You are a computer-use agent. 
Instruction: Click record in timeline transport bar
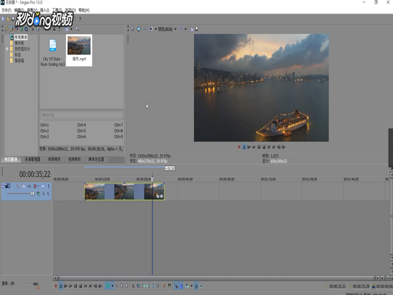(56, 286)
